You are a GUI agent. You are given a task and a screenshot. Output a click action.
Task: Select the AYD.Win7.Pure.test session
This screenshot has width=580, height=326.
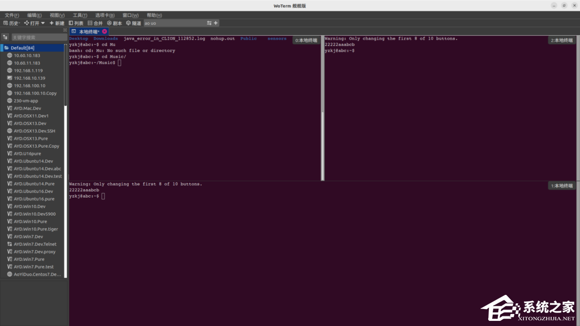pyautogui.click(x=33, y=267)
